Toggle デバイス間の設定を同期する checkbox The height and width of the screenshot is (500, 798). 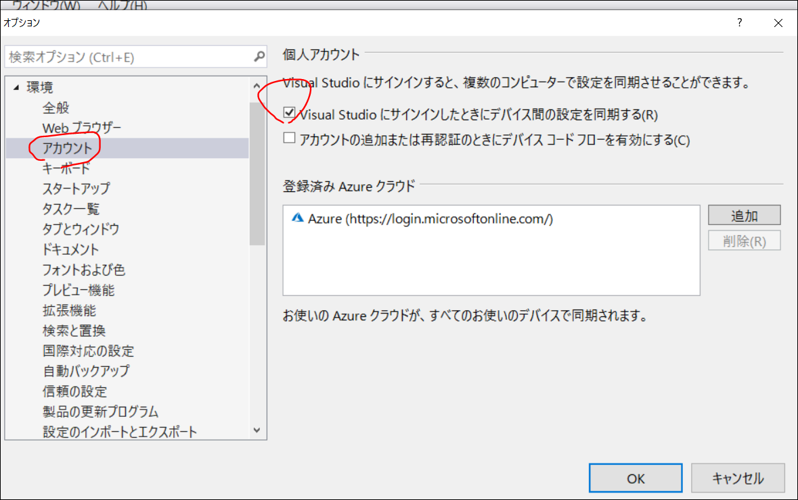click(x=289, y=113)
